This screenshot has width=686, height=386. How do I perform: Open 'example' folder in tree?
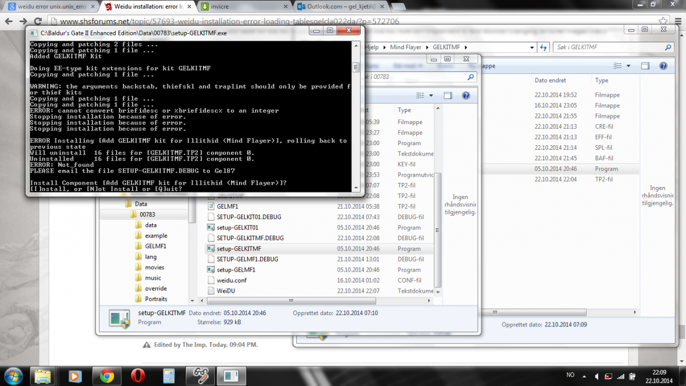[156, 236]
